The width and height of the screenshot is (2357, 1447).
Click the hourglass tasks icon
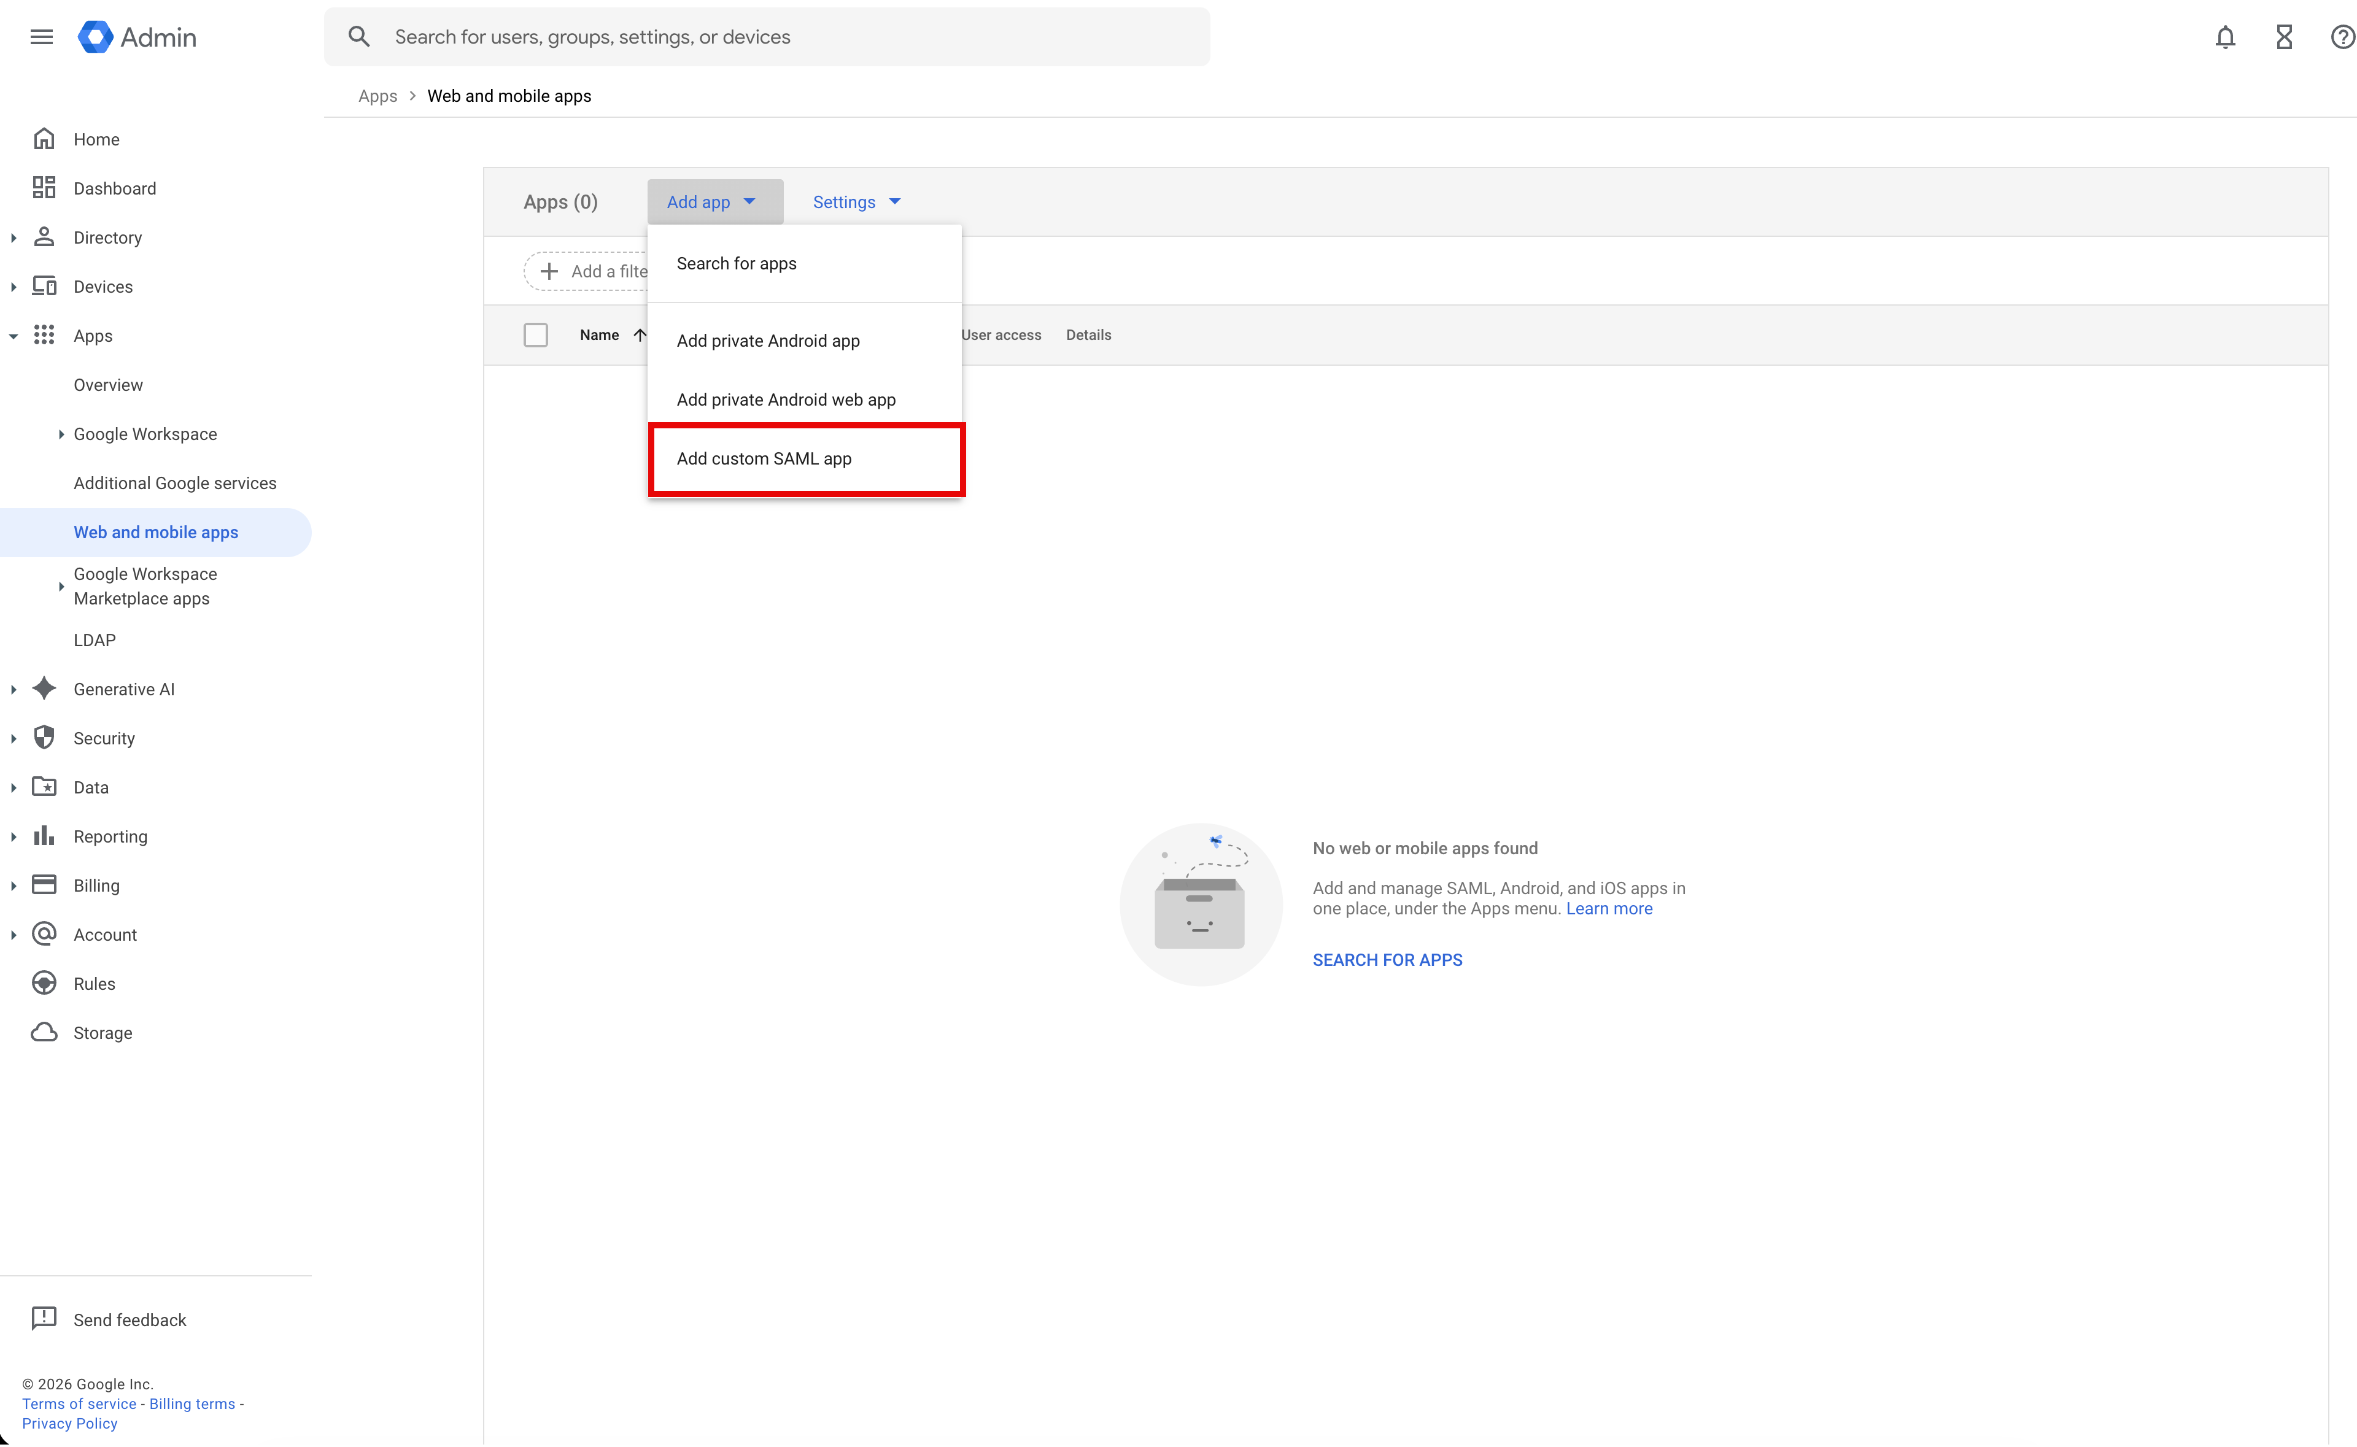coord(2283,36)
